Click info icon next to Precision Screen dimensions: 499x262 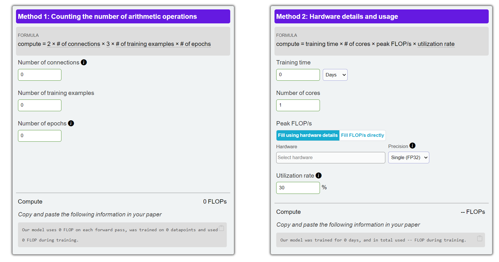coord(412,146)
